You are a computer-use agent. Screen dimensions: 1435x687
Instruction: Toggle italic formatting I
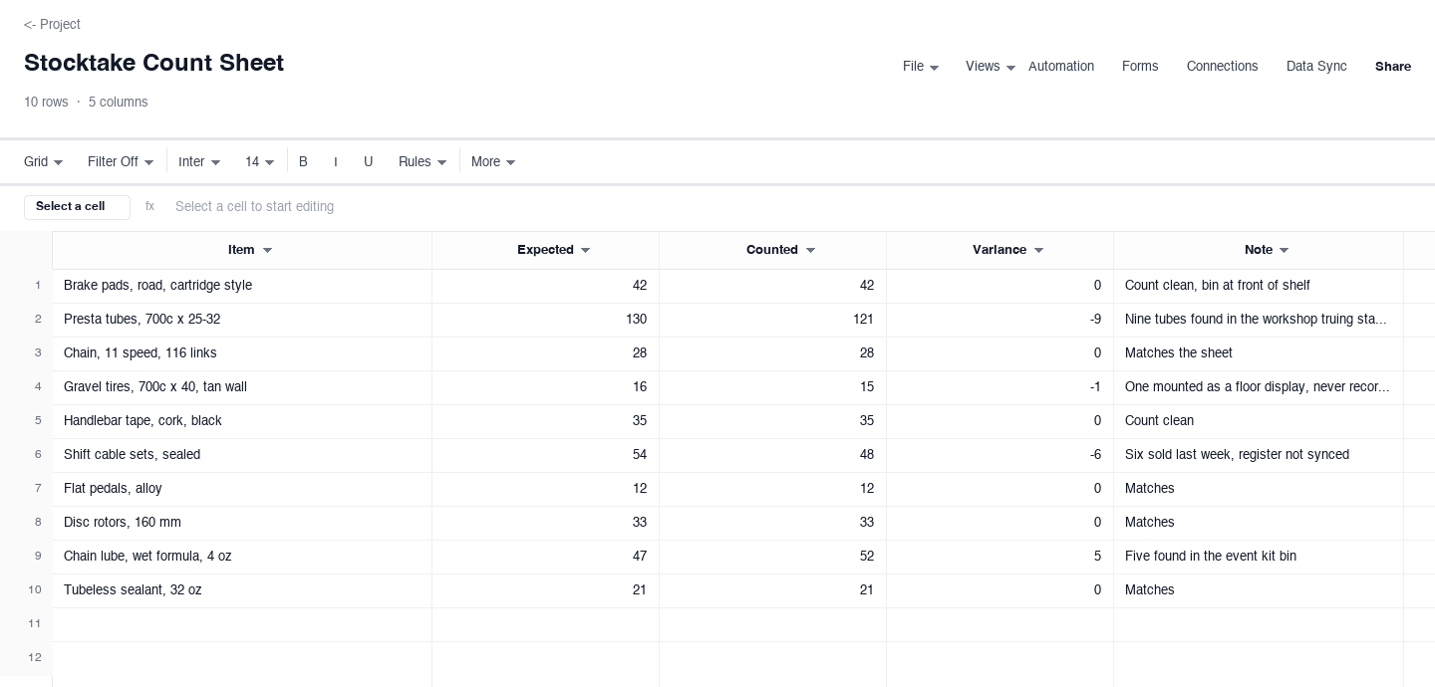click(x=336, y=162)
